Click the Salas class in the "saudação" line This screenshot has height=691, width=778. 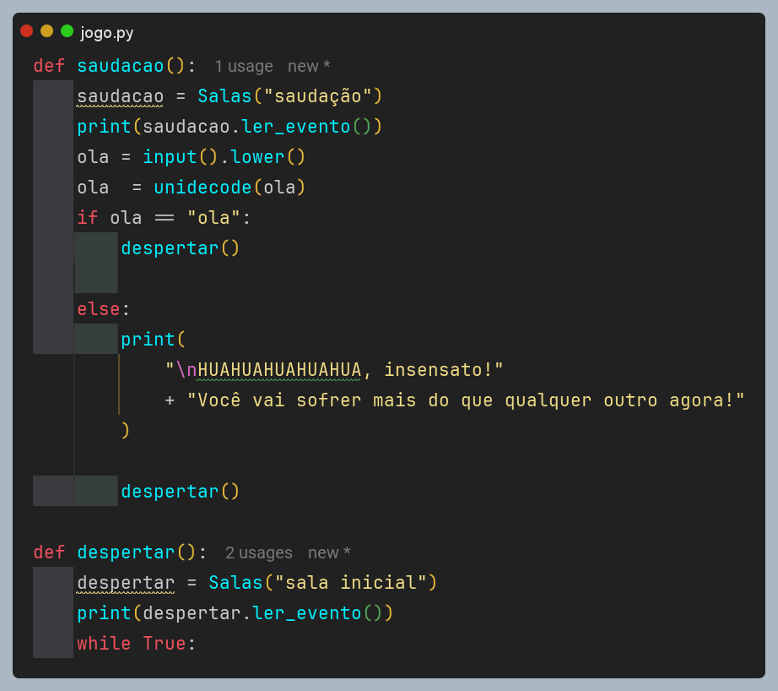tap(224, 96)
